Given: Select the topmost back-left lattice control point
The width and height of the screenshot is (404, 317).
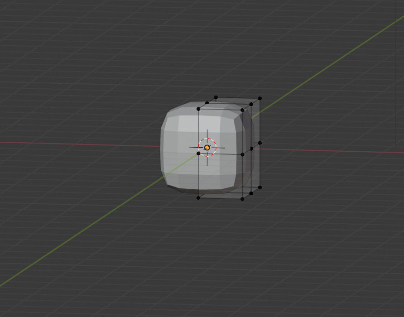Looking at the screenshot, I should [x=216, y=97].
